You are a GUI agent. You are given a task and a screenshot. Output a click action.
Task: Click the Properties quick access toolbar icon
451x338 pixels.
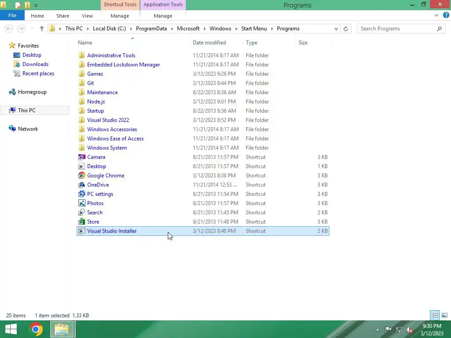point(18,5)
